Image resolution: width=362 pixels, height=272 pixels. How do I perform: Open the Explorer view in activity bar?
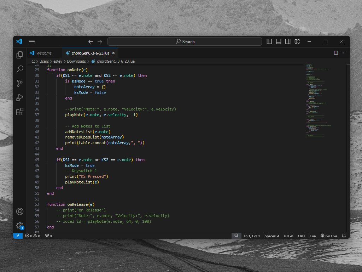tap(20, 55)
